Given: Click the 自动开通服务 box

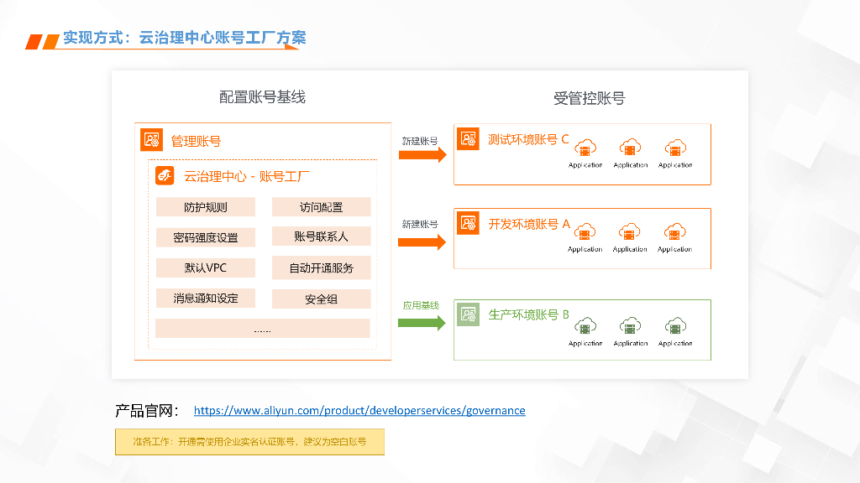Looking at the screenshot, I should [x=322, y=267].
